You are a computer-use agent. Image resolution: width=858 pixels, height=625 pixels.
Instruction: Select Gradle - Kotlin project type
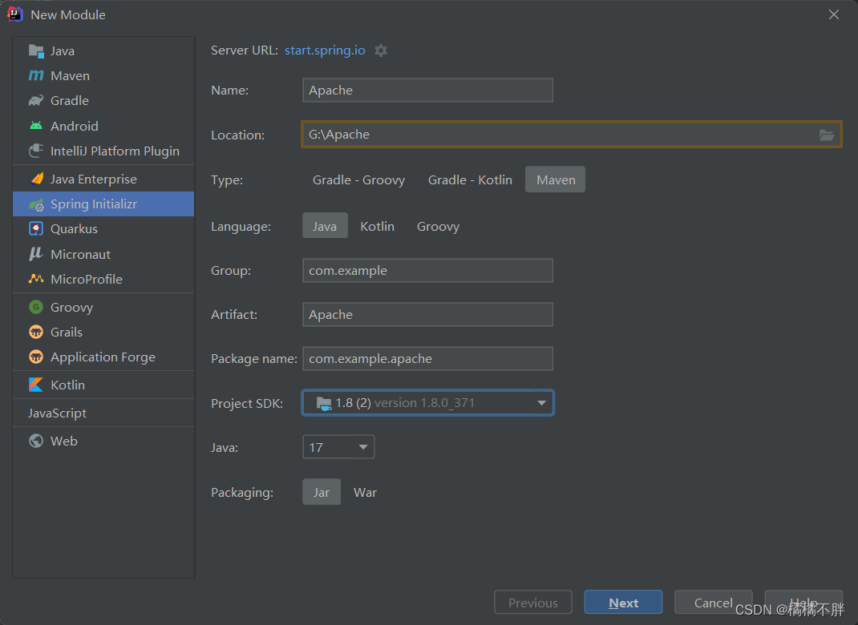[x=470, y=180]
